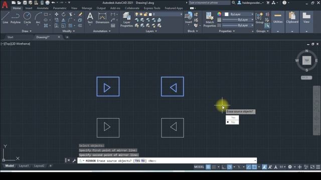The image size is (321, 180).
Task: Select the Stretch tool in Modify panel
Action: [57, 25]
